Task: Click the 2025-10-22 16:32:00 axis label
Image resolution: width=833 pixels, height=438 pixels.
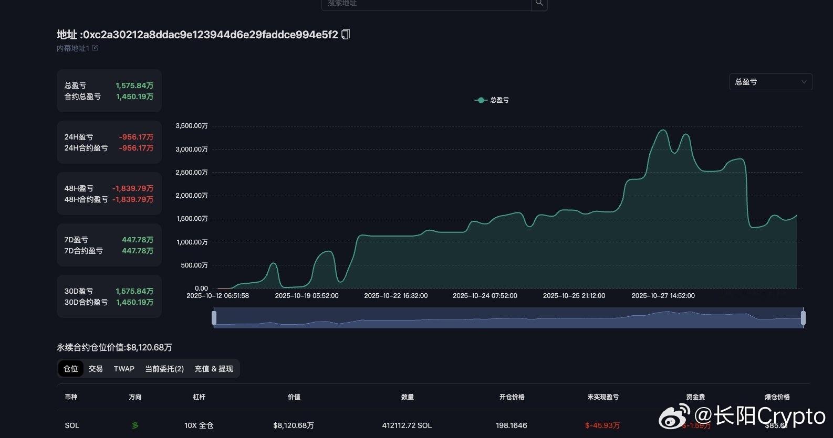Action: pos(396,295)
